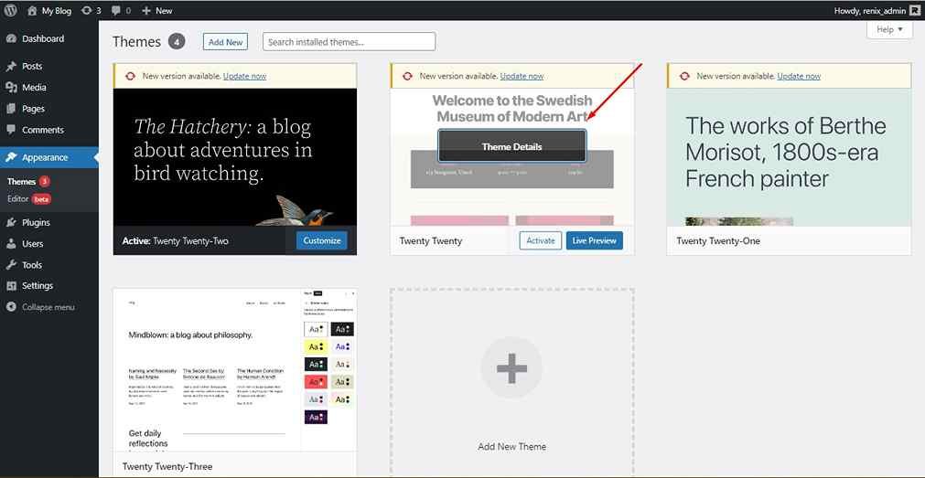
Task: Click the Collapse menu arrow icon
Action: point(11,307)
